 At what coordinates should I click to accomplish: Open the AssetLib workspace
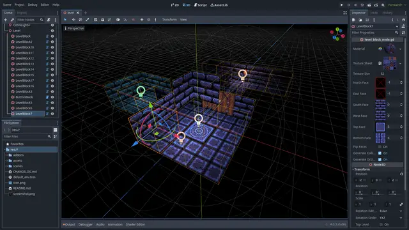(219, 5)
